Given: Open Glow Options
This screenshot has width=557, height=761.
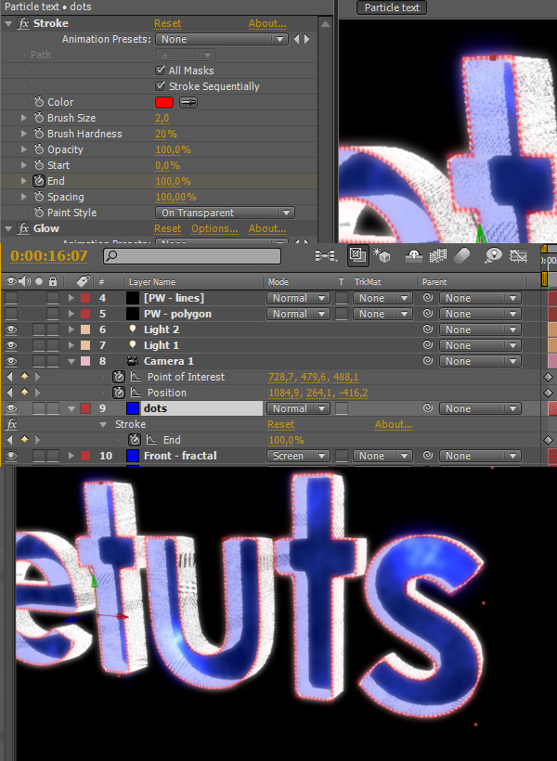Looking at the screenshot, I should point(214,228).
